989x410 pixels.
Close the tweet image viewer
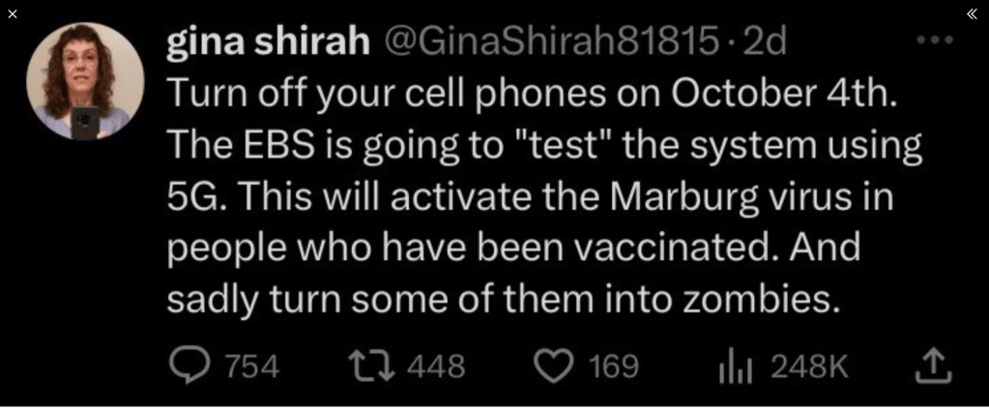pyautogui.click(x=12, y=13)
